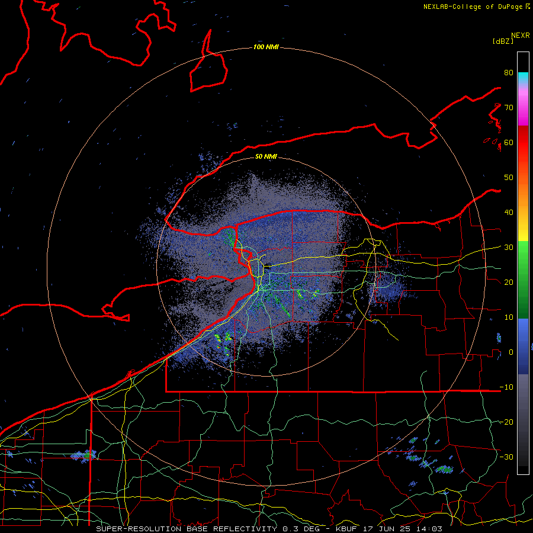The width and height of the screenshot is (533, 533).
Task: Click the -30 value on dBZ scale
Action: click(x=506, y=457)
